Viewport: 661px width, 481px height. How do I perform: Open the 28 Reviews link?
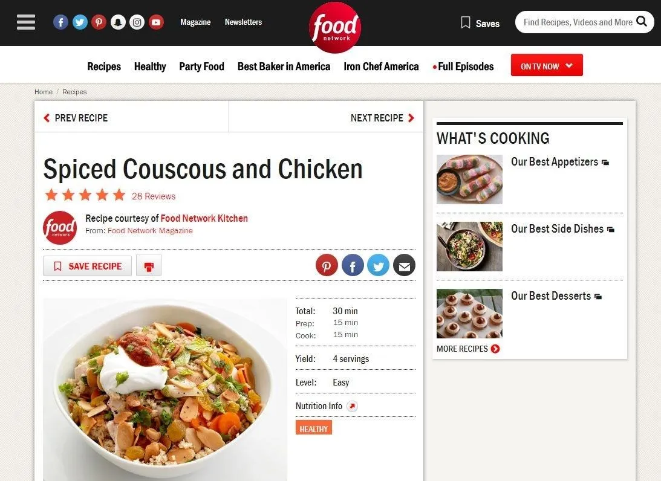pyautogui.click(x=154, y=196)
